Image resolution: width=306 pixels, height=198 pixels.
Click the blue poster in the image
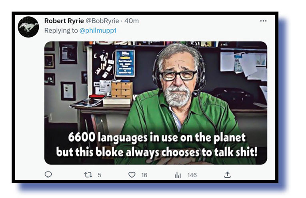125,63
